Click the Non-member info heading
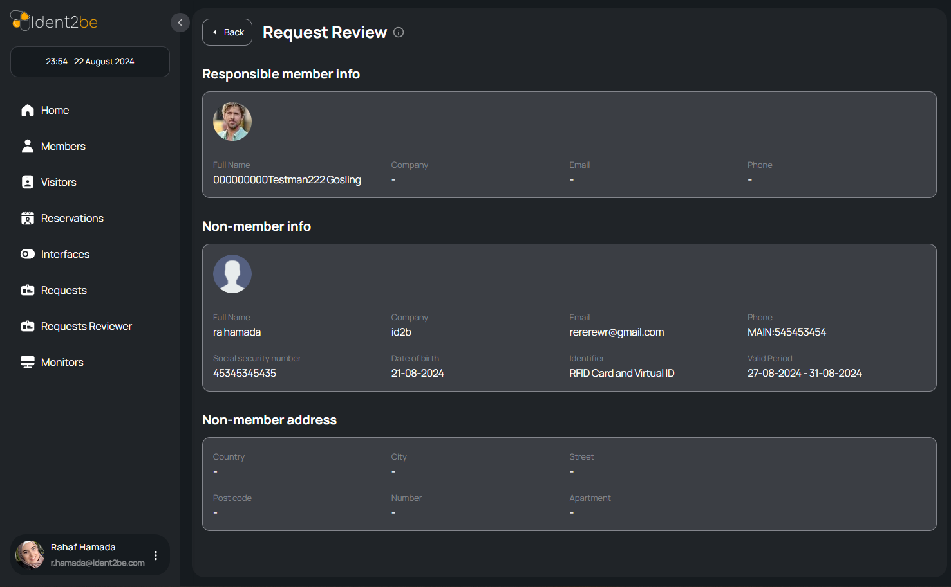Viewport: 951px width, 587px height. click(256, 226)
